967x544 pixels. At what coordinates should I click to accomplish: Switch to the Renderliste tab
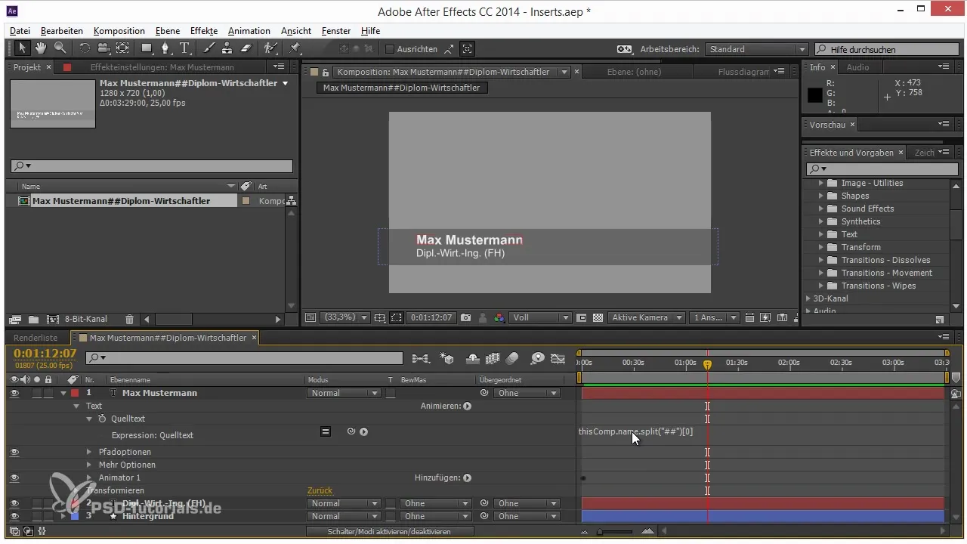click(35, 338)
